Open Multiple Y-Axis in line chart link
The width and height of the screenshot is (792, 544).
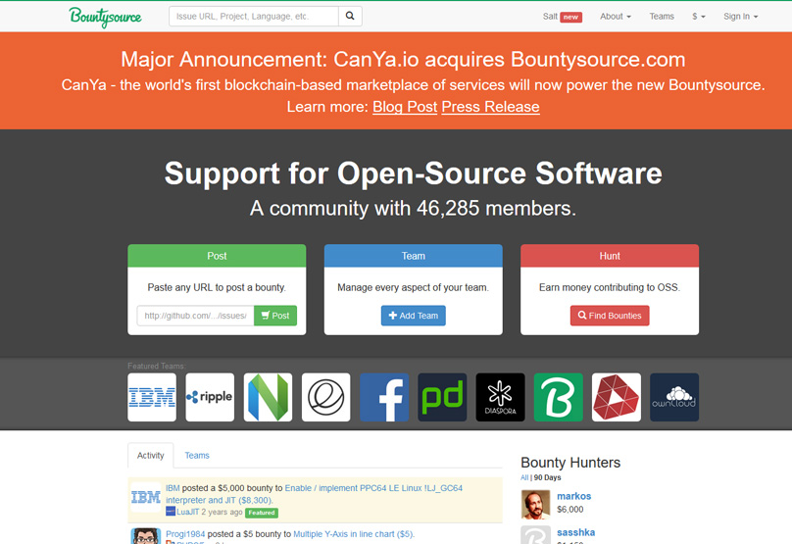click(x=354, y=534)
